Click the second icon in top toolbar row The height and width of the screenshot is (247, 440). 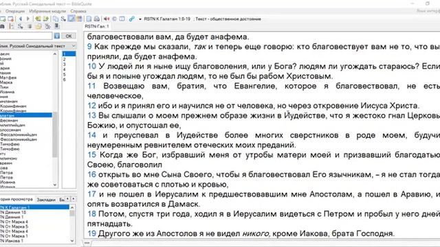tap(11, 19)
